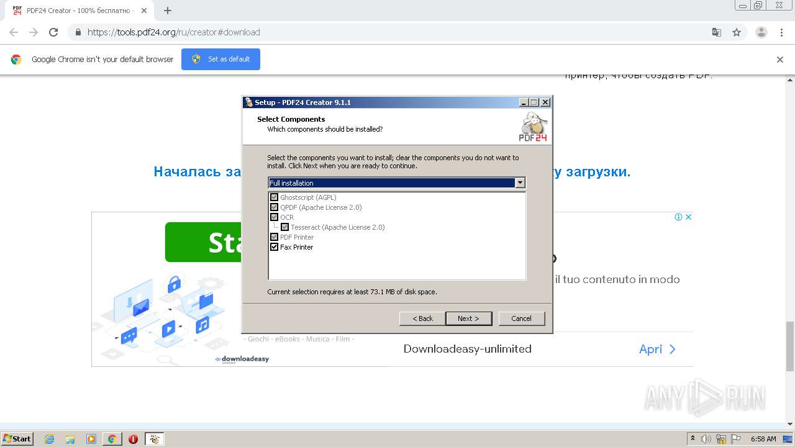
Task: Open the volume control in the tray
Action: click(706, 439)
